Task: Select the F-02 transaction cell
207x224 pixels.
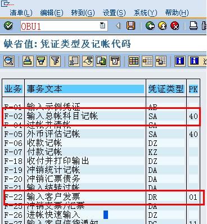Action: (x=13, y=116)
